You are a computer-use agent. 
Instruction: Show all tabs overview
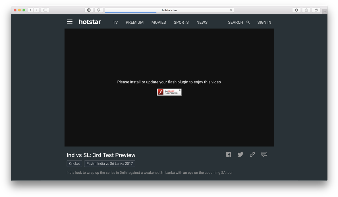click(316, 10)
